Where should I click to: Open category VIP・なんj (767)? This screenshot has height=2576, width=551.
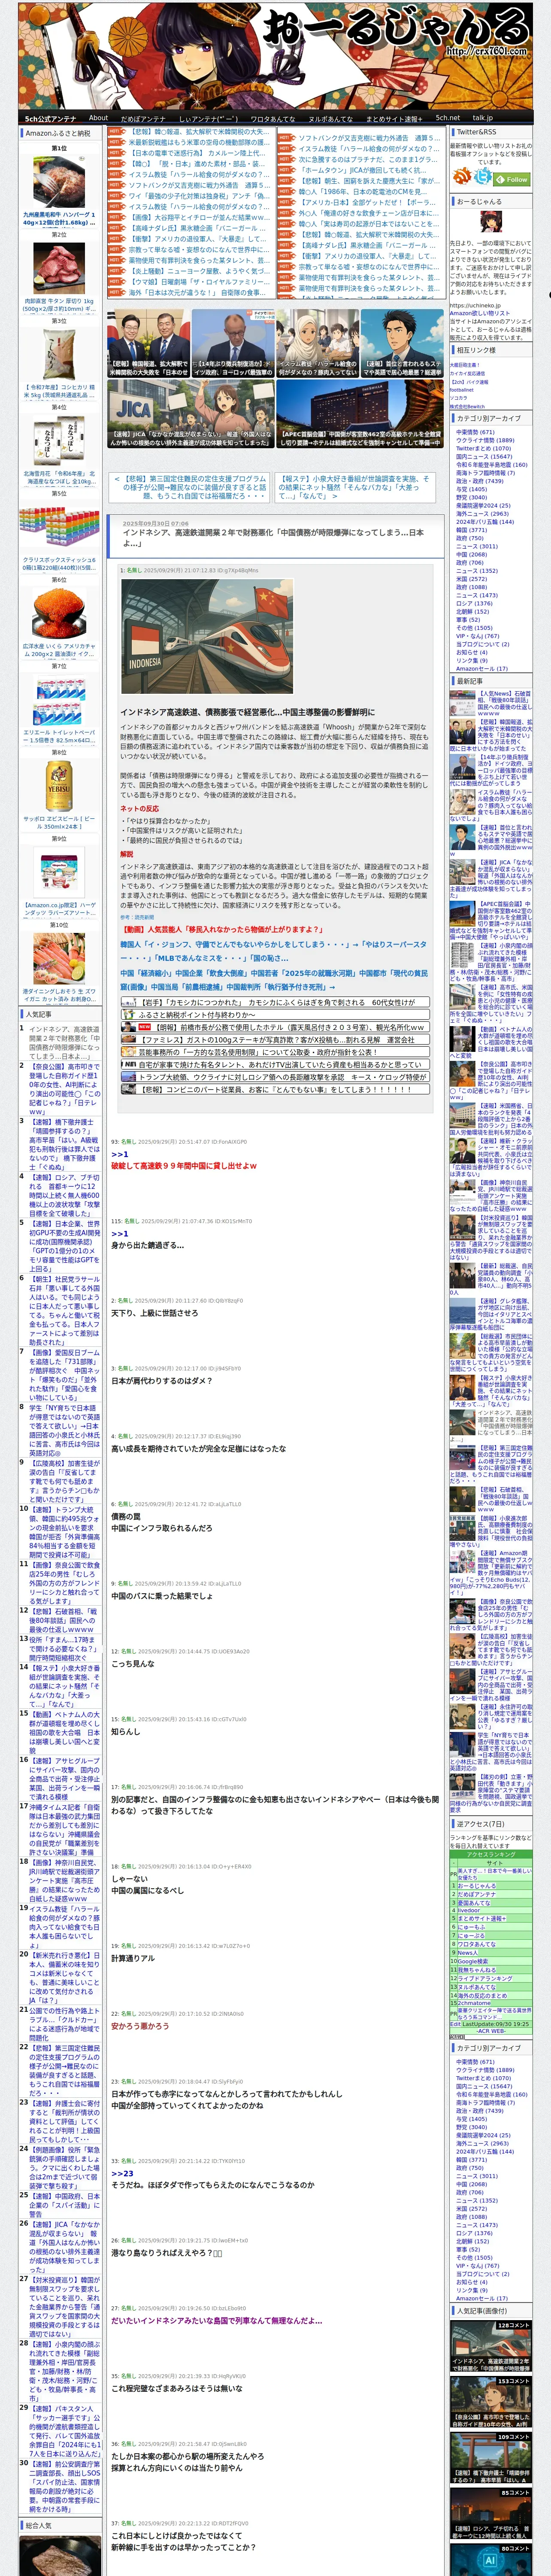(477, 636)
